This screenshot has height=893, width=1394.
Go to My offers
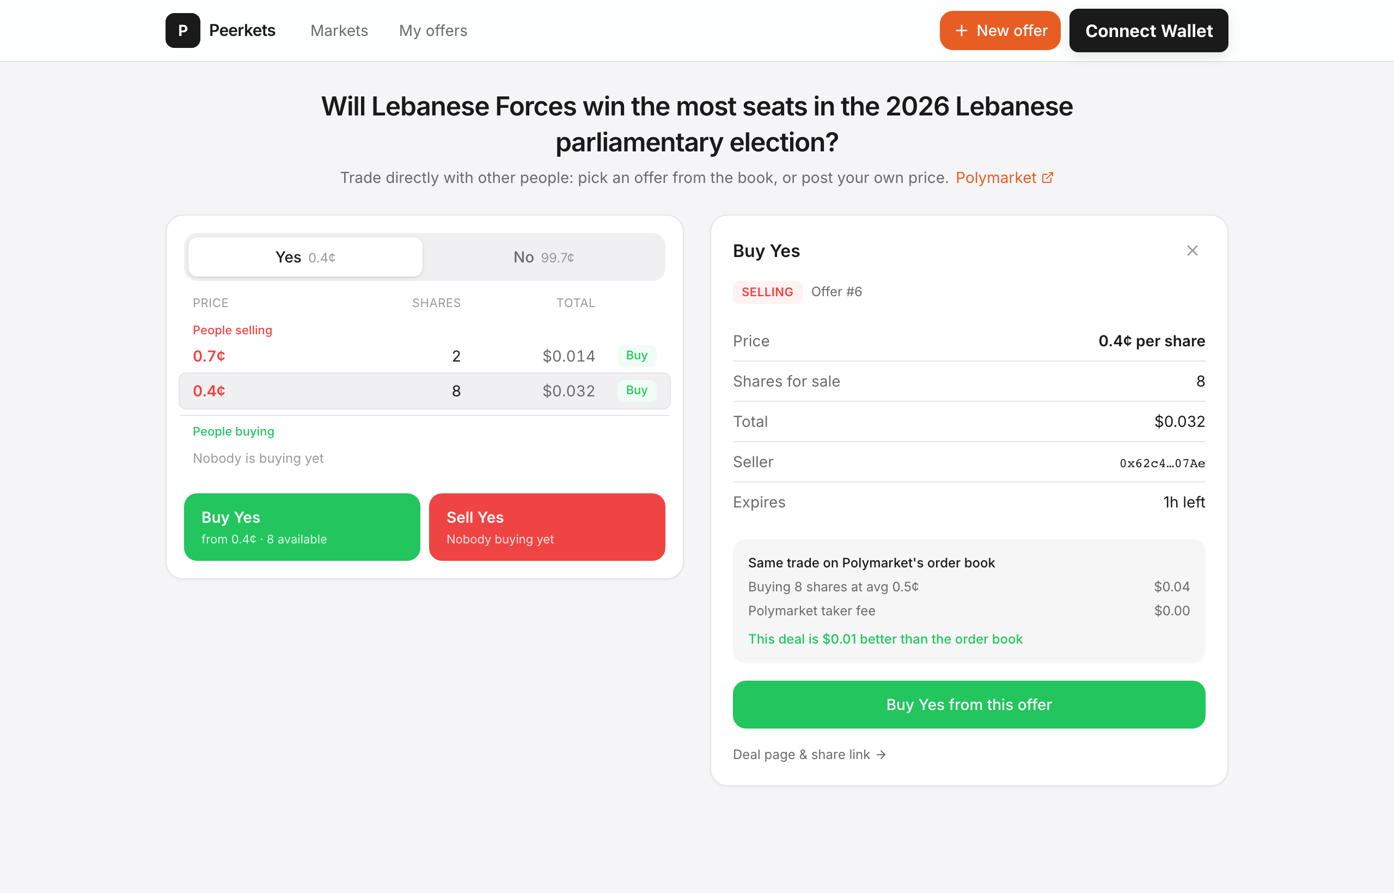(x=433, y=30)
